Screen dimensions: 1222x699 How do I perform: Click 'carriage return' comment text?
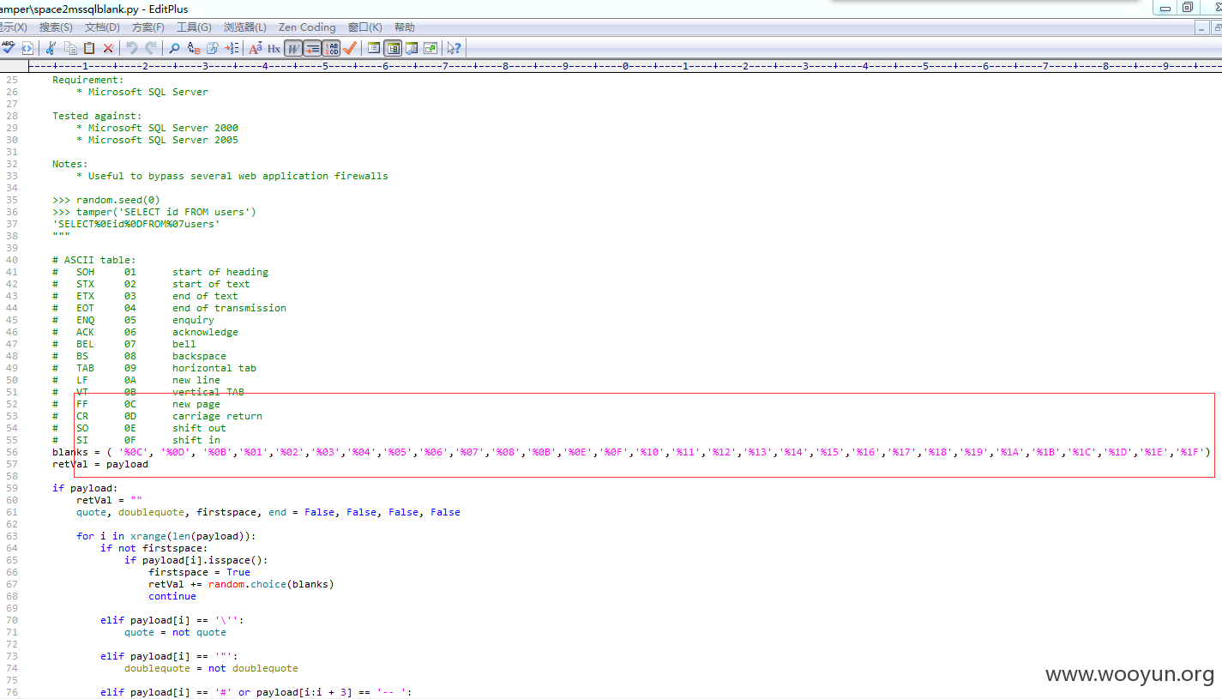tap(218, 416)
